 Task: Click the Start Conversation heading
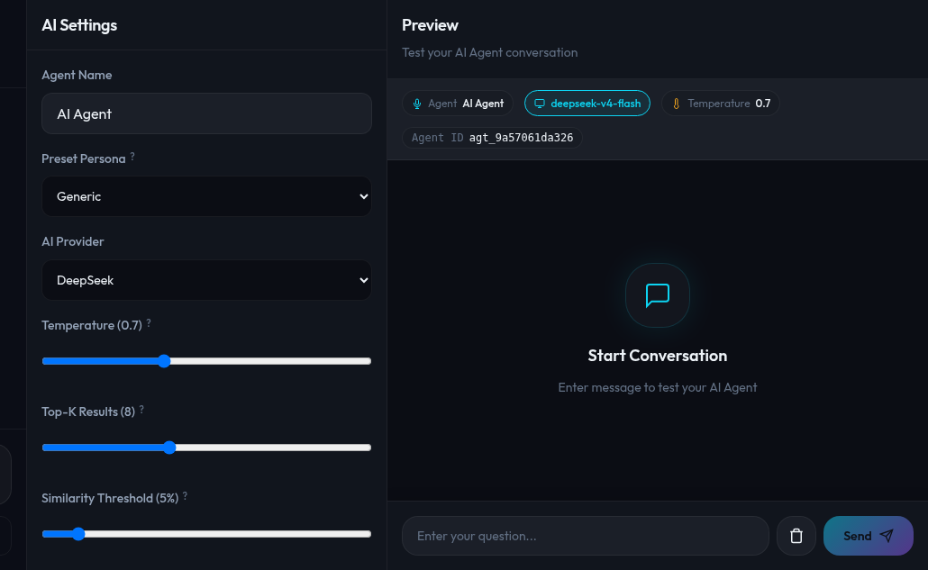pos(658,356)
